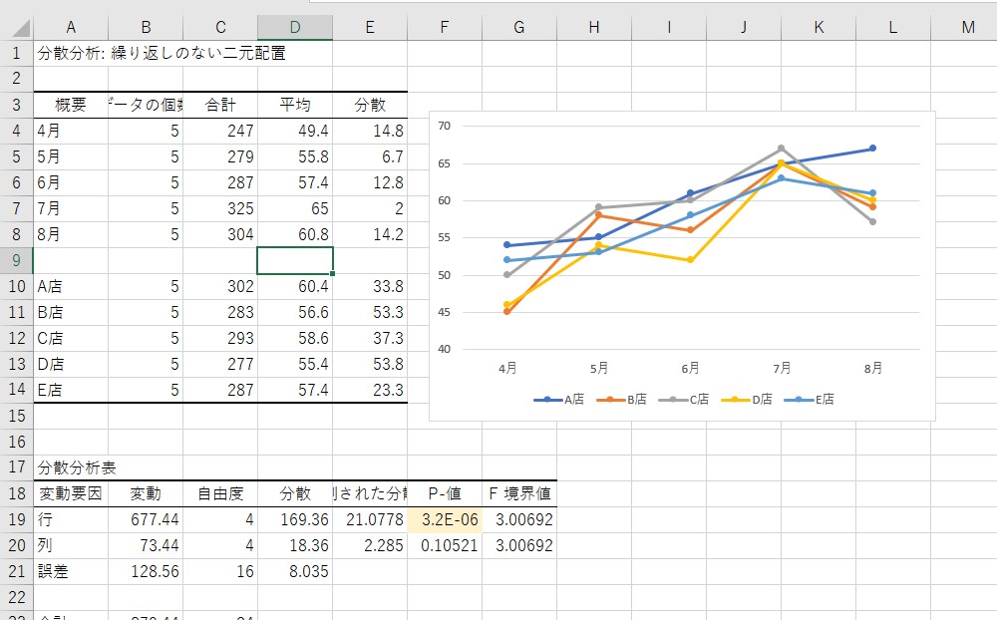Click cell with sum 325
Image resolution: width=997 pixels, height=620 pixels.
pos(220,208)
